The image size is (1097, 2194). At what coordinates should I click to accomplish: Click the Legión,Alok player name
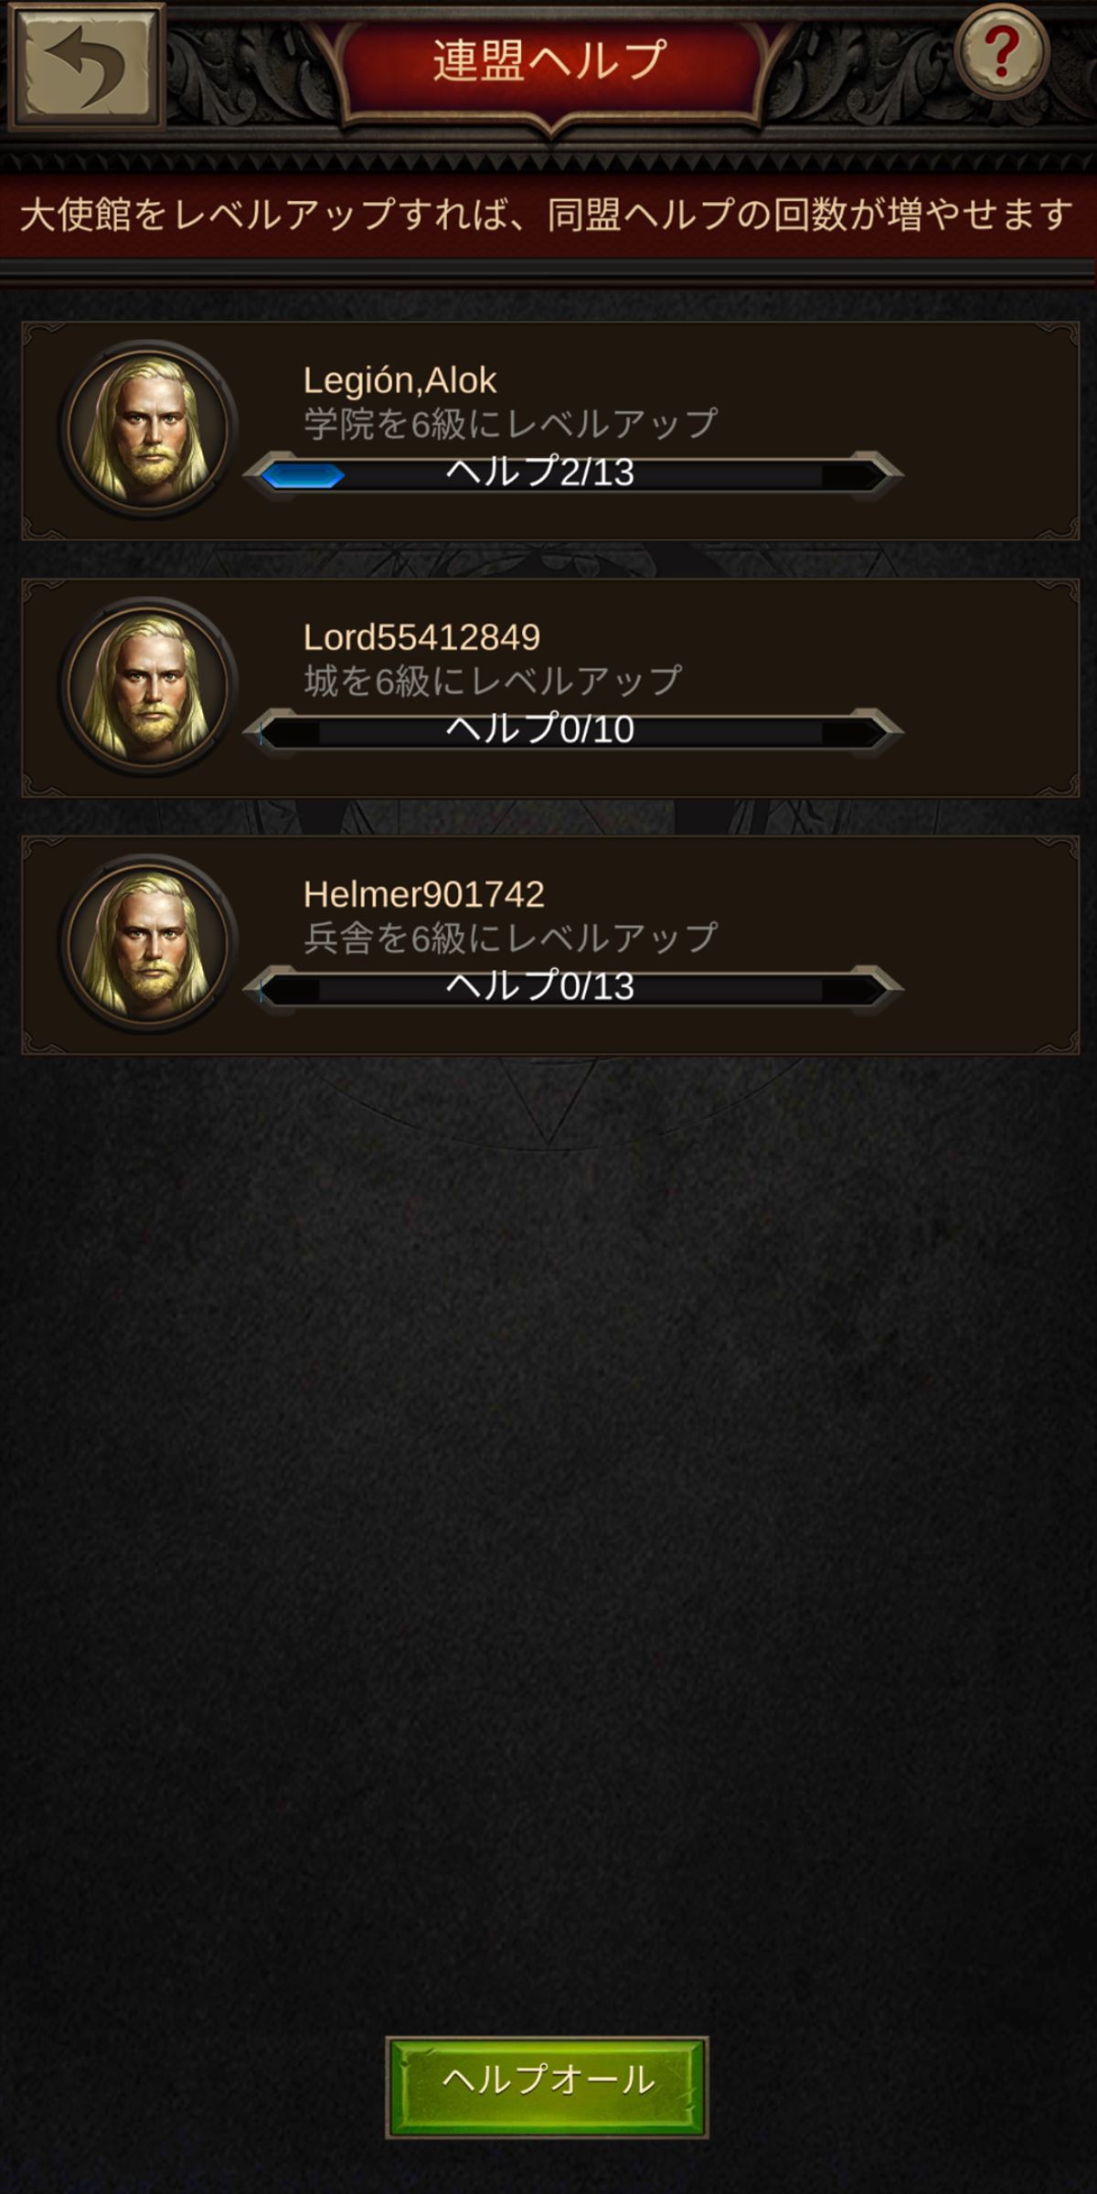pos(399,380)
